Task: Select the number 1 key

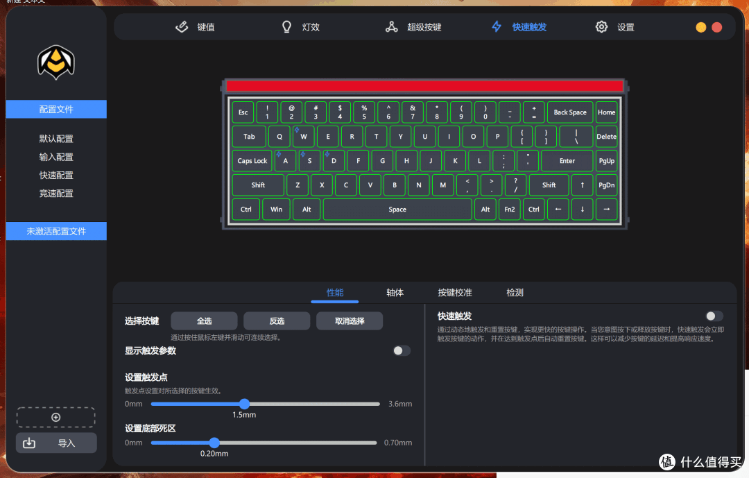Action: (x=267, y=112)
